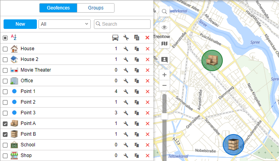Open the Office geofence entry
This screenshot has height=161, width=279.
[27, 81]
